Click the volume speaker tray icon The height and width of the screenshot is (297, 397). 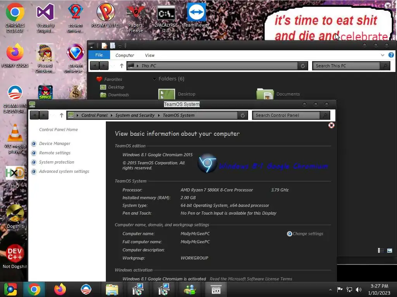click(x=359, y=289)
